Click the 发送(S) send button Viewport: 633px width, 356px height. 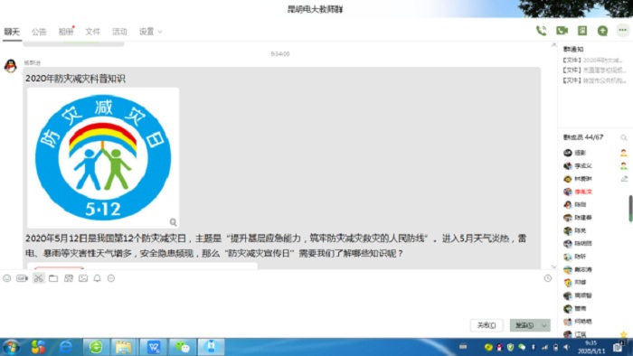pos(524,325)
